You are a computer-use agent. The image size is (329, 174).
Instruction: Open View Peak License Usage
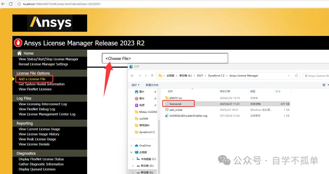coord(37,139)
